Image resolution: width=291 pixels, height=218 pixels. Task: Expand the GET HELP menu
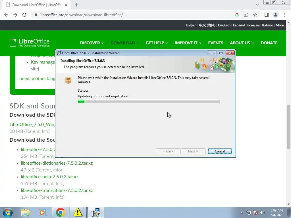pos(157,43)
